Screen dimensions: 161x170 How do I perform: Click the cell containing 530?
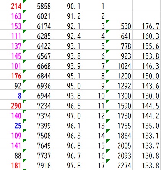pyautogui.click(x=119, y=25)
